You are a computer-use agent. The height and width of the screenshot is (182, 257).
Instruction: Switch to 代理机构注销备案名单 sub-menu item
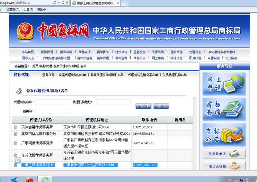coord(143,75)
